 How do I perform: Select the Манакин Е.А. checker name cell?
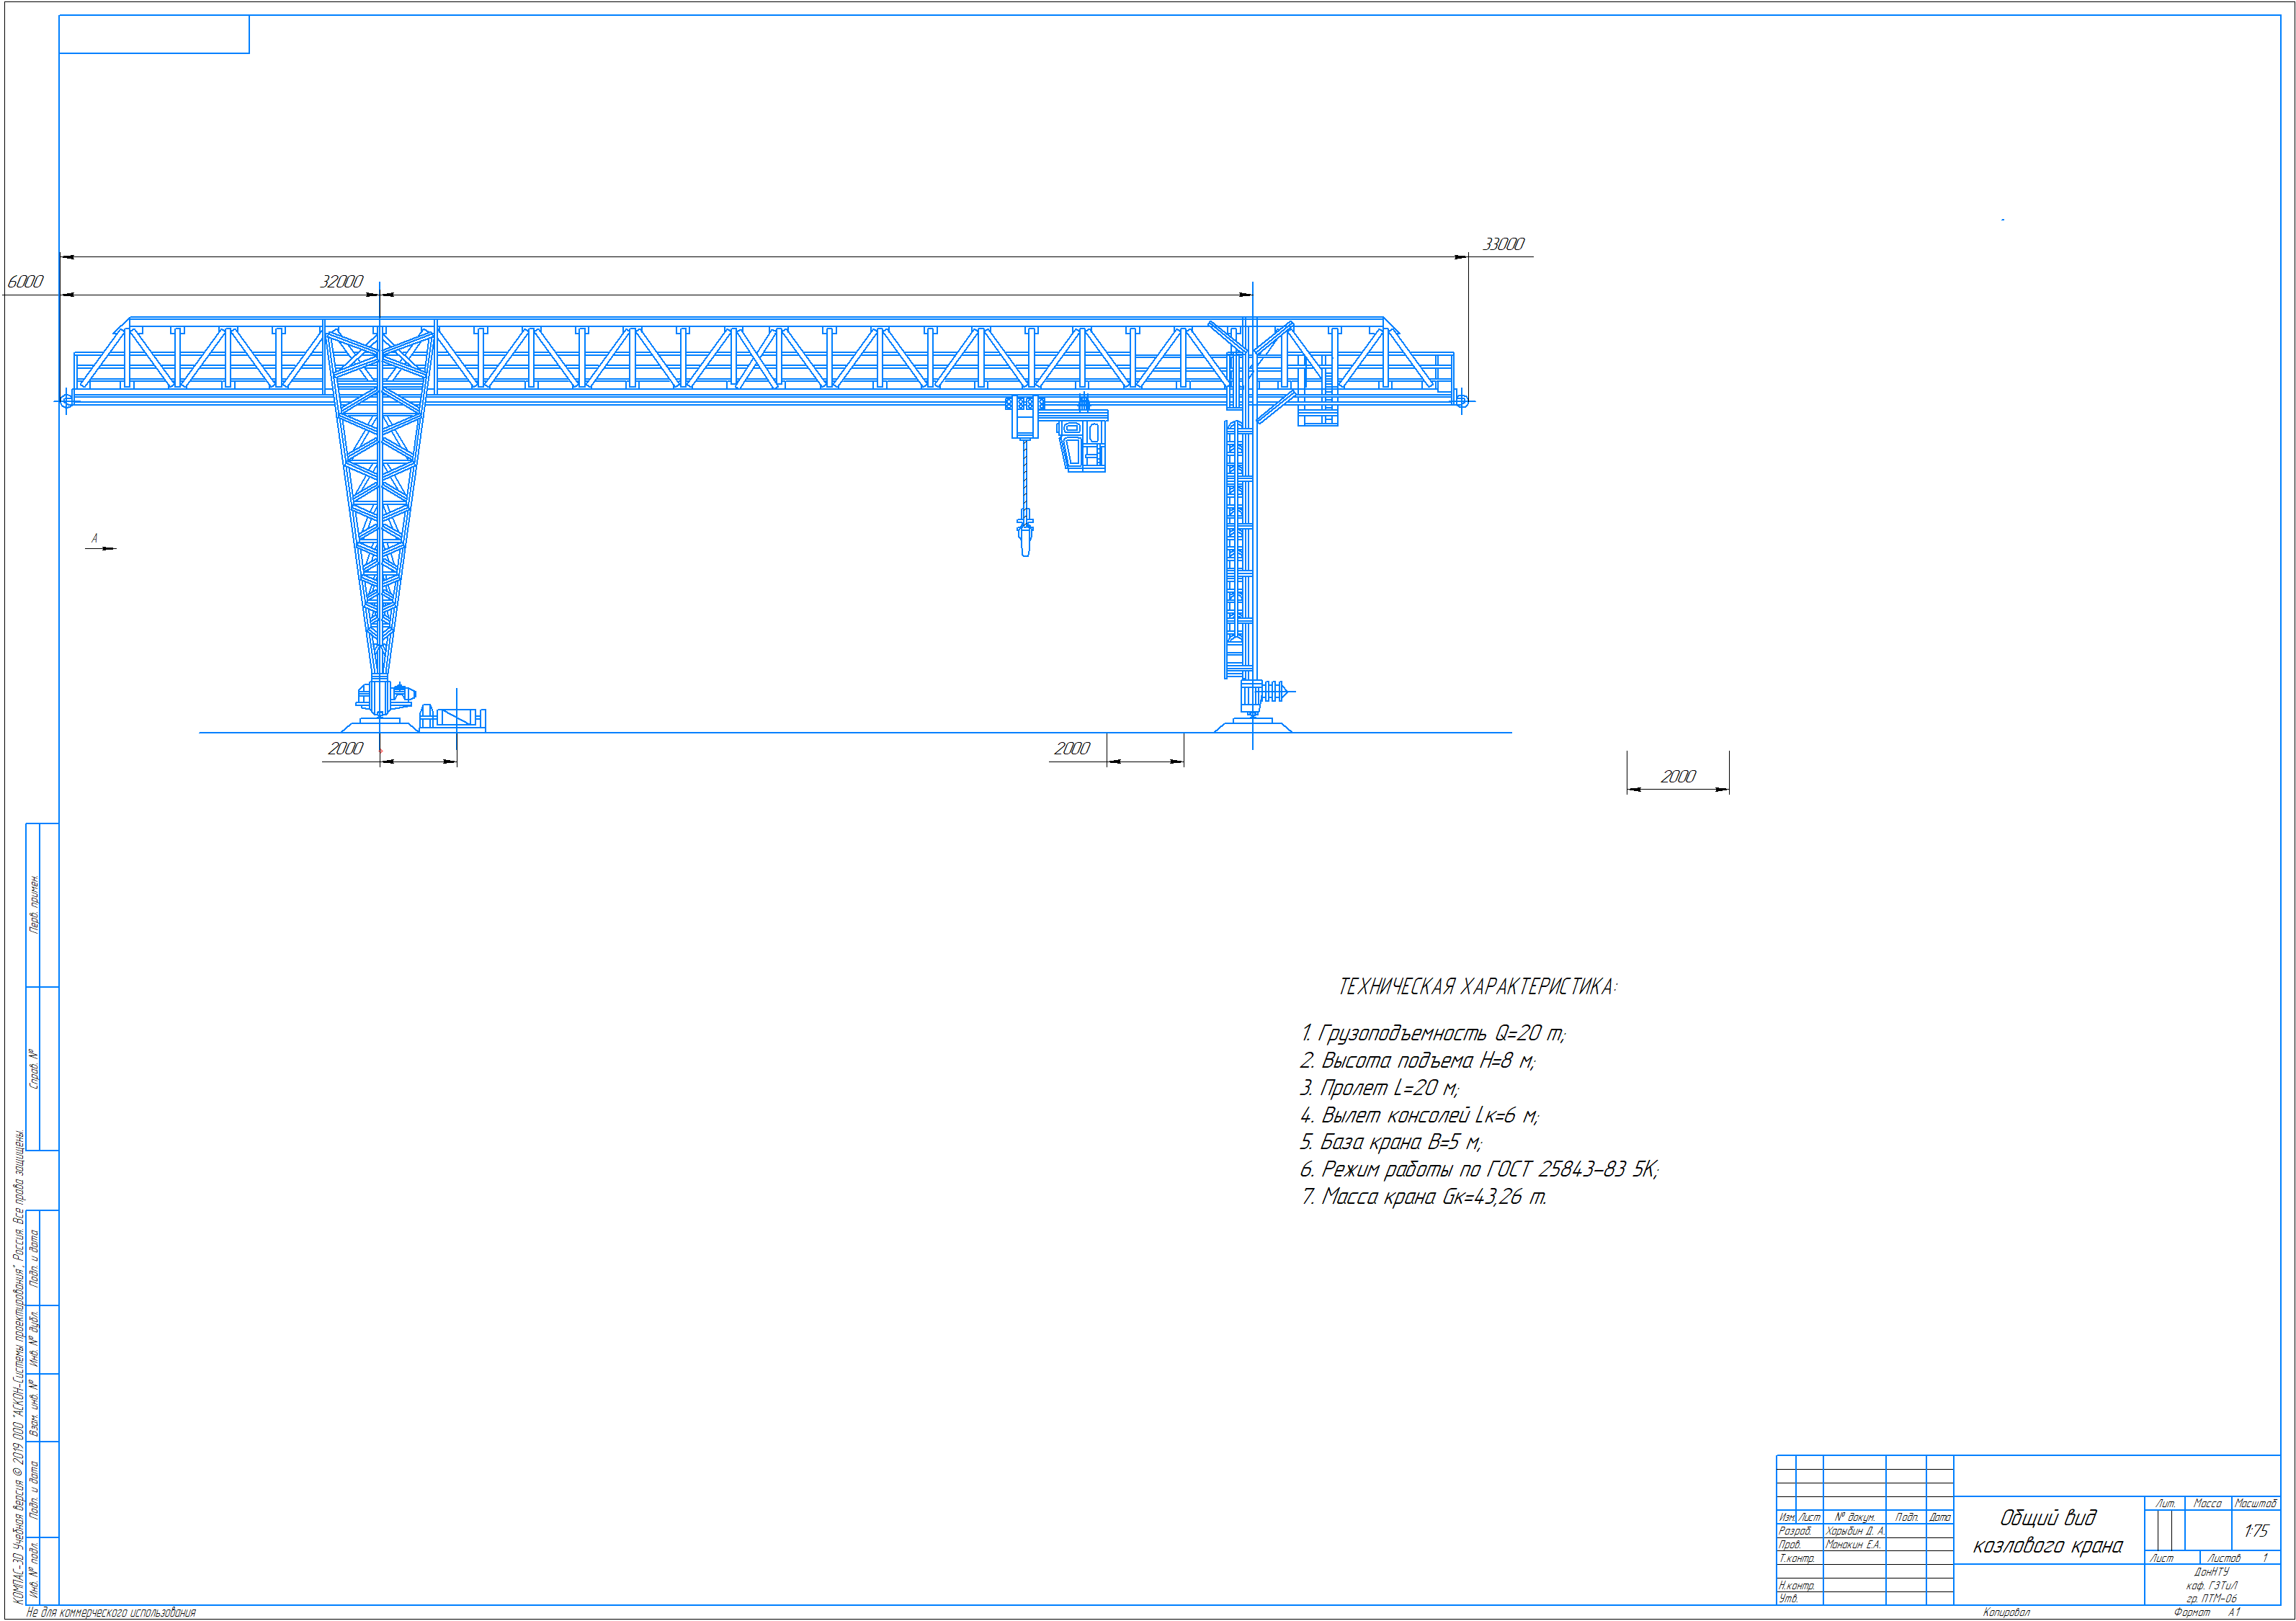pos(1853,1545)
